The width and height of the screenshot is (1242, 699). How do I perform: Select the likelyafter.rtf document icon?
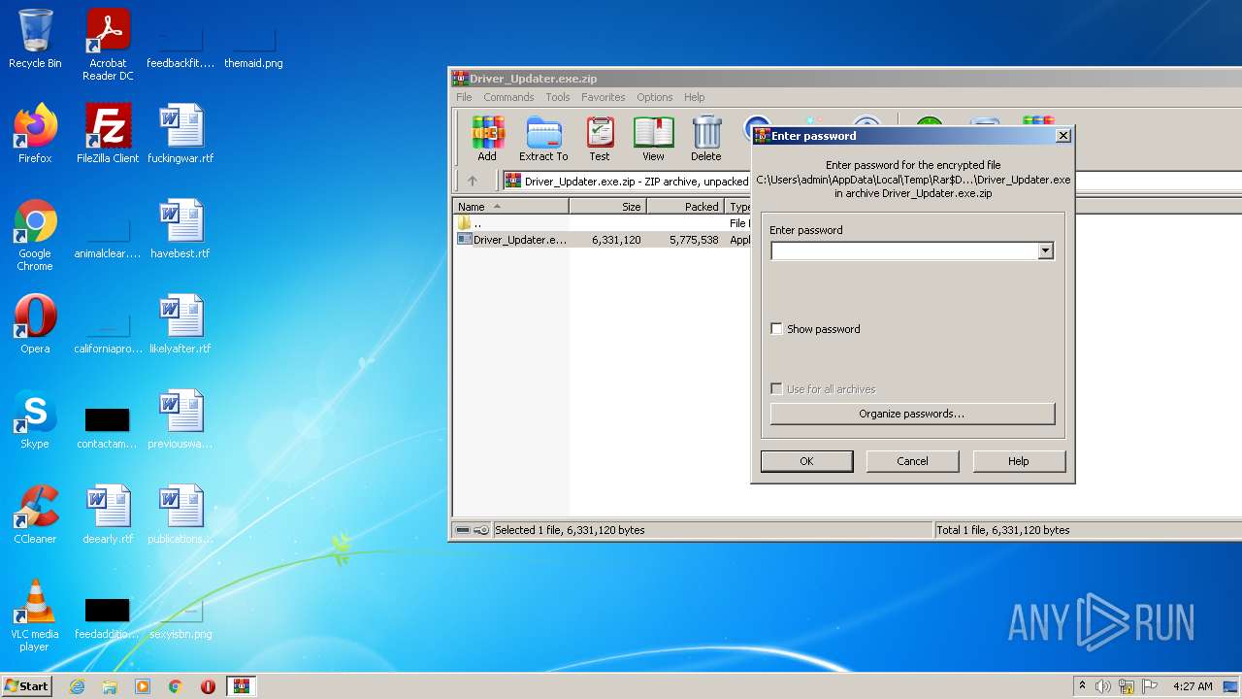(x=180, y=323)
